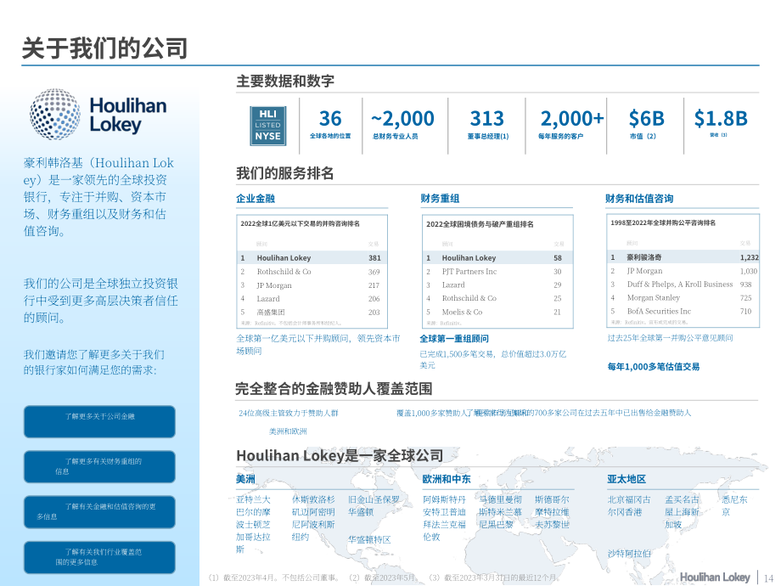Select the Lazard 29 row
Screen dimensions: 781x586
click(x=497, y=285)
